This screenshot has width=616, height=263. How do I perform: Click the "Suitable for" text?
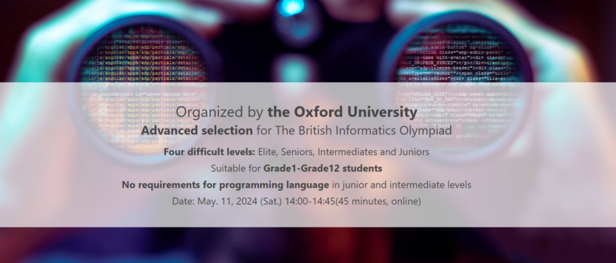point(236,168)
